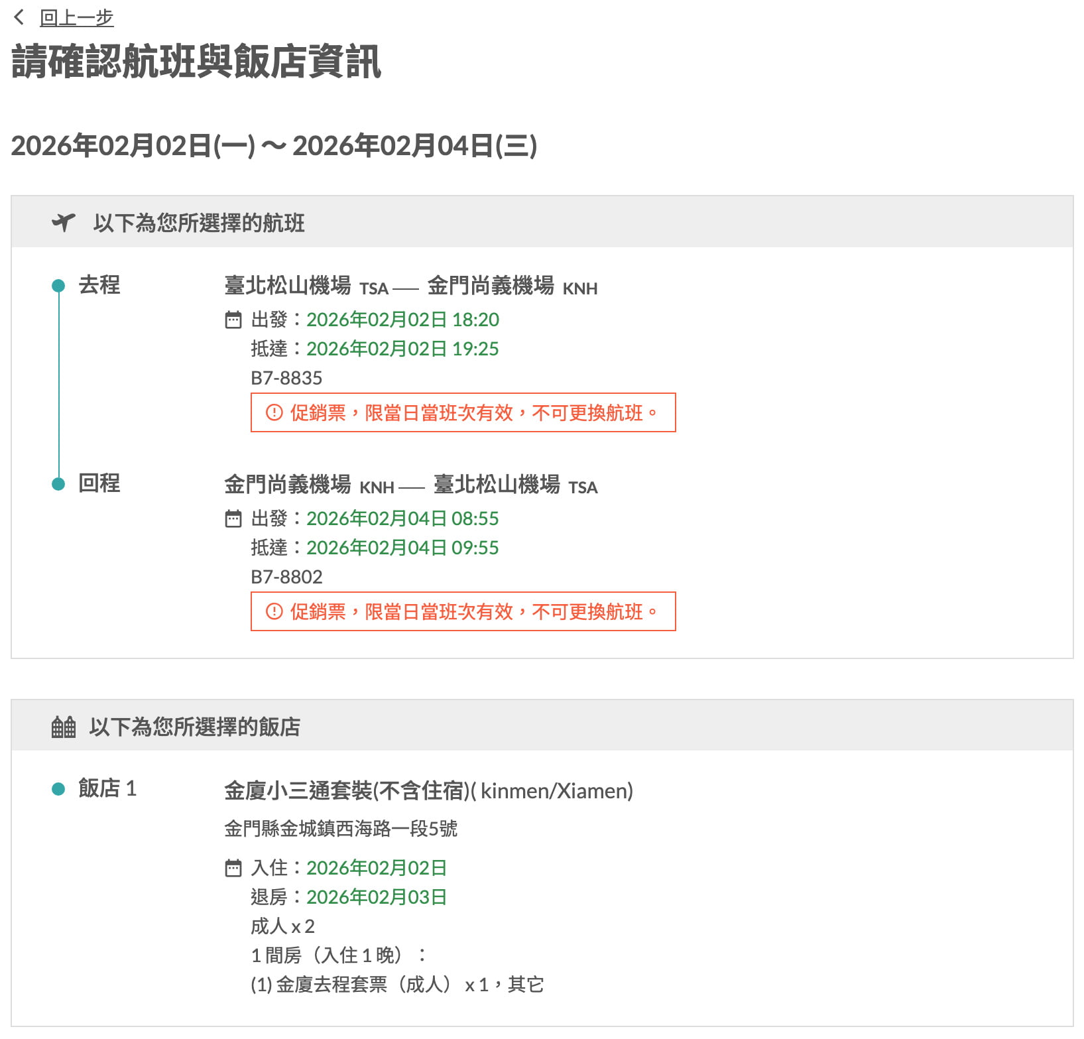Click the airplane icon in flight header
The width and height of the screenshot is (1084, 1039).
pyautogui.click(x=64, y=222)
